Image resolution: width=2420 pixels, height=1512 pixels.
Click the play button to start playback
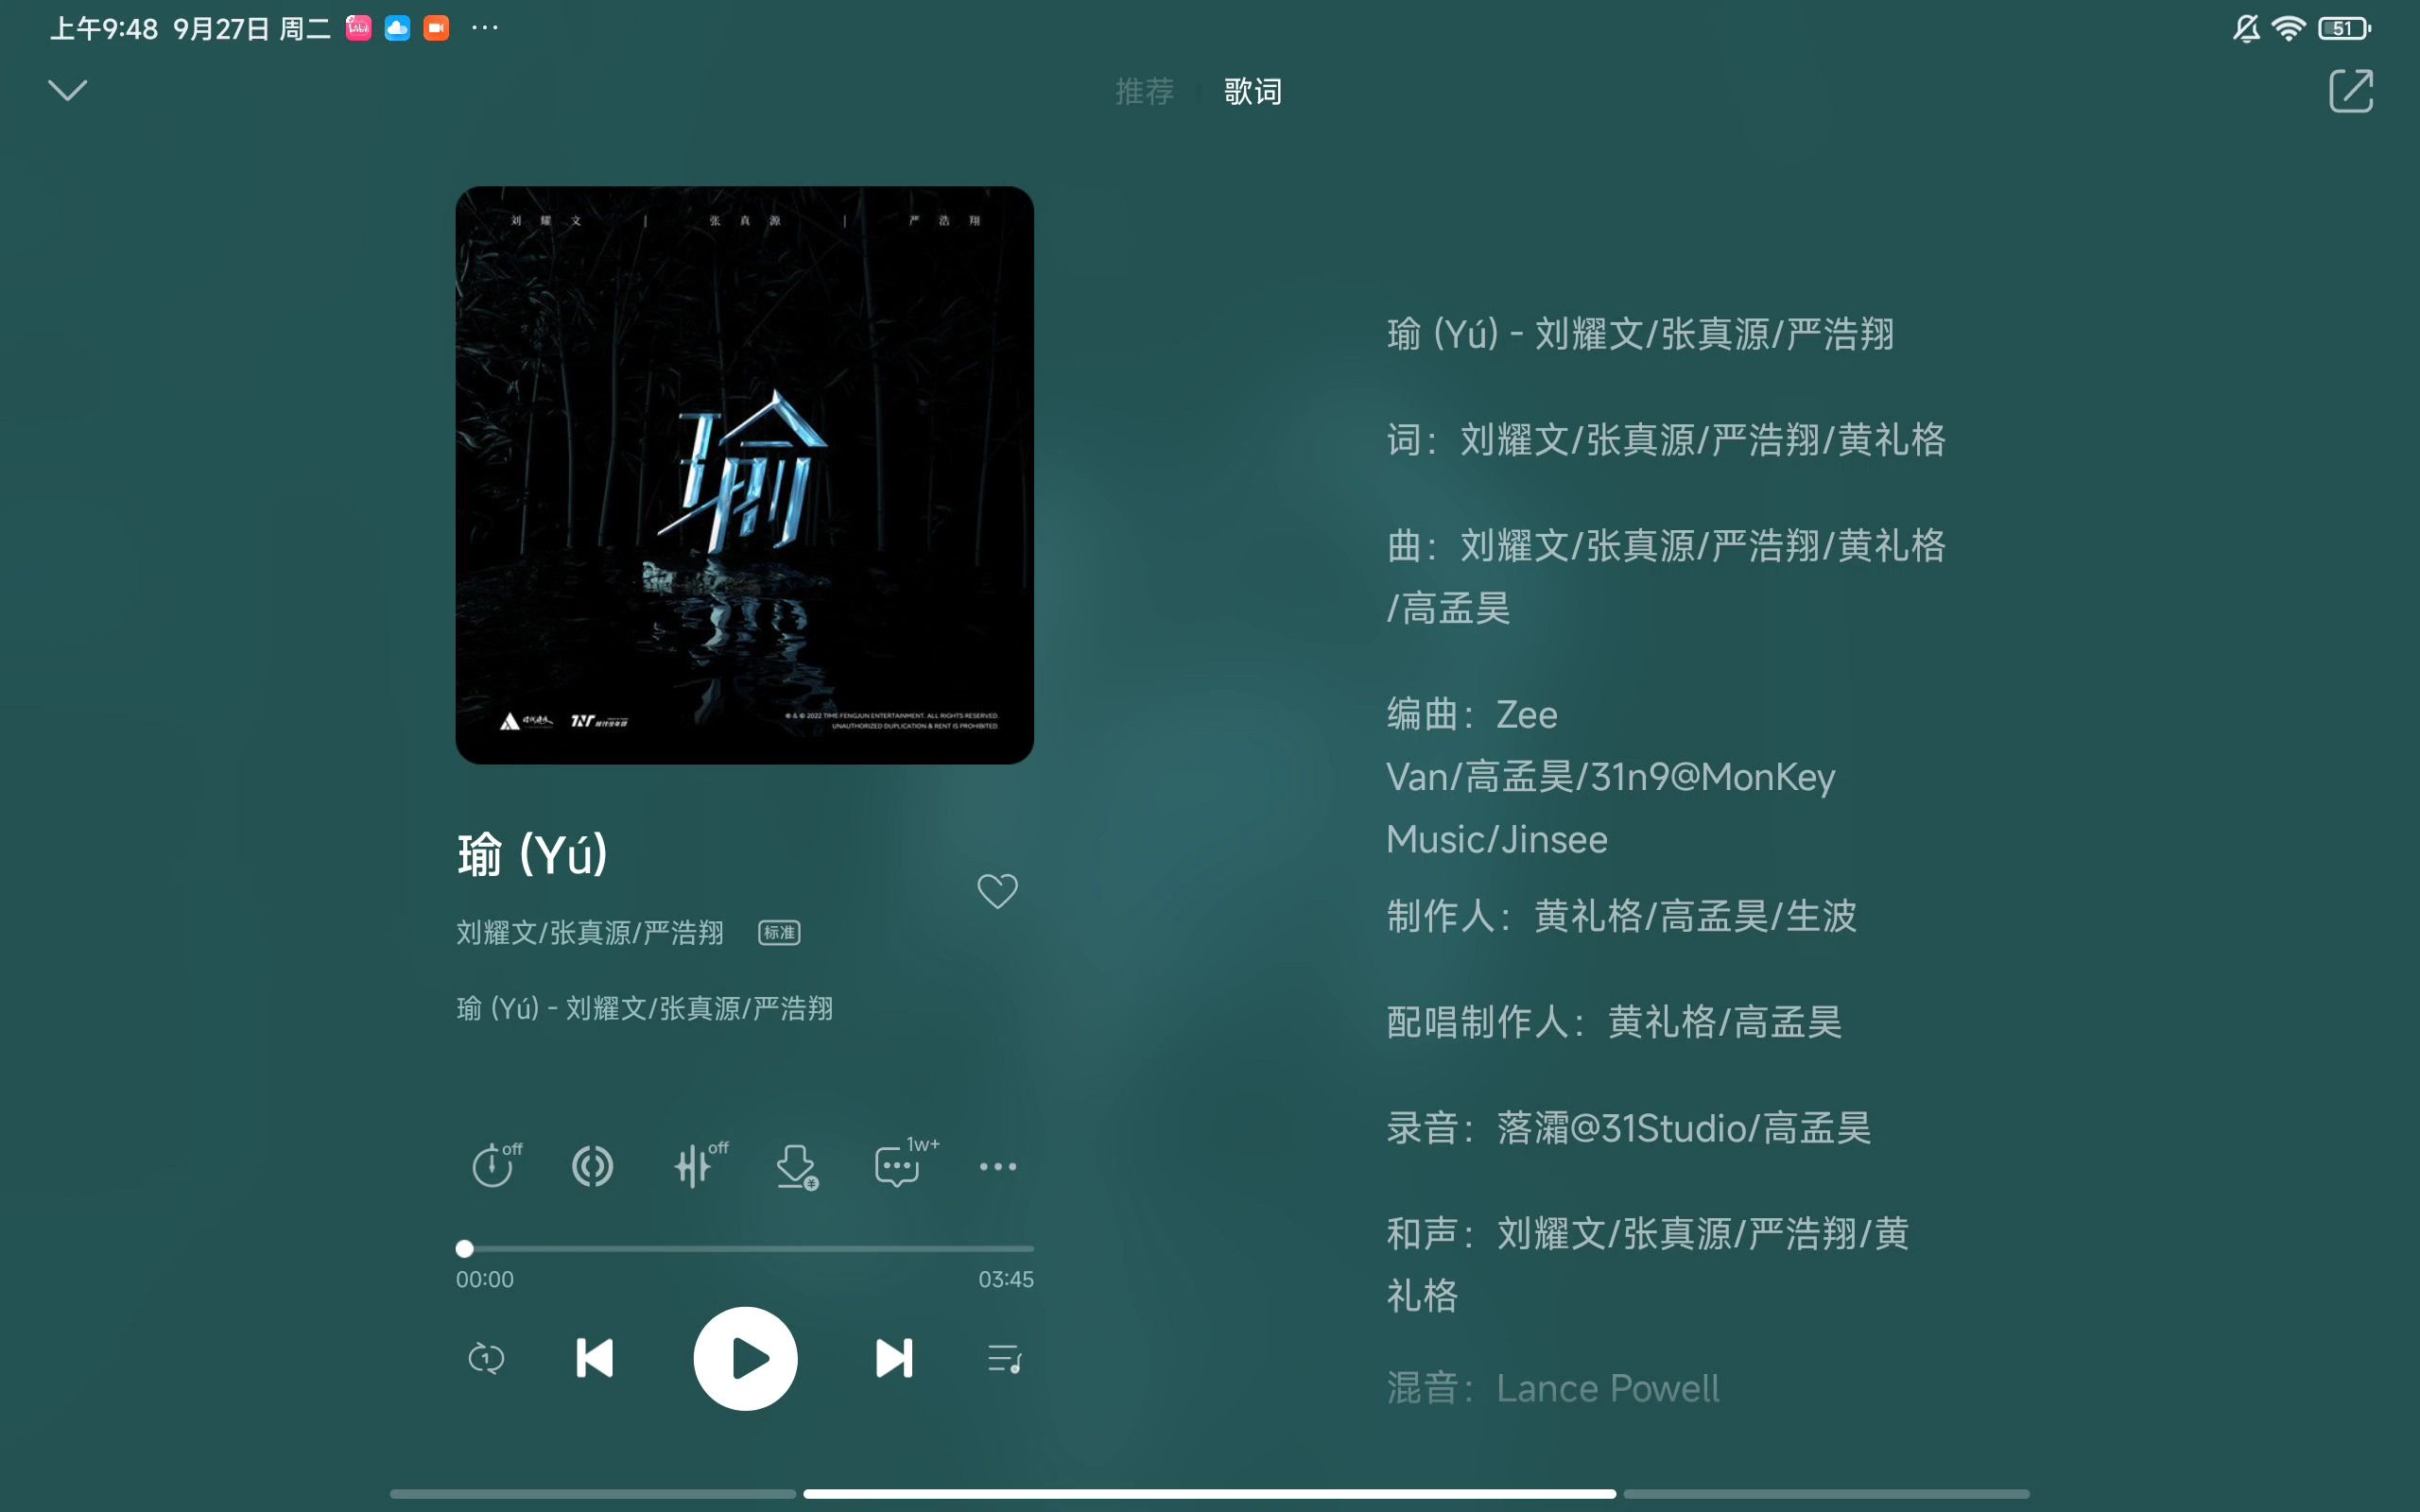(x=744, y=1359)
